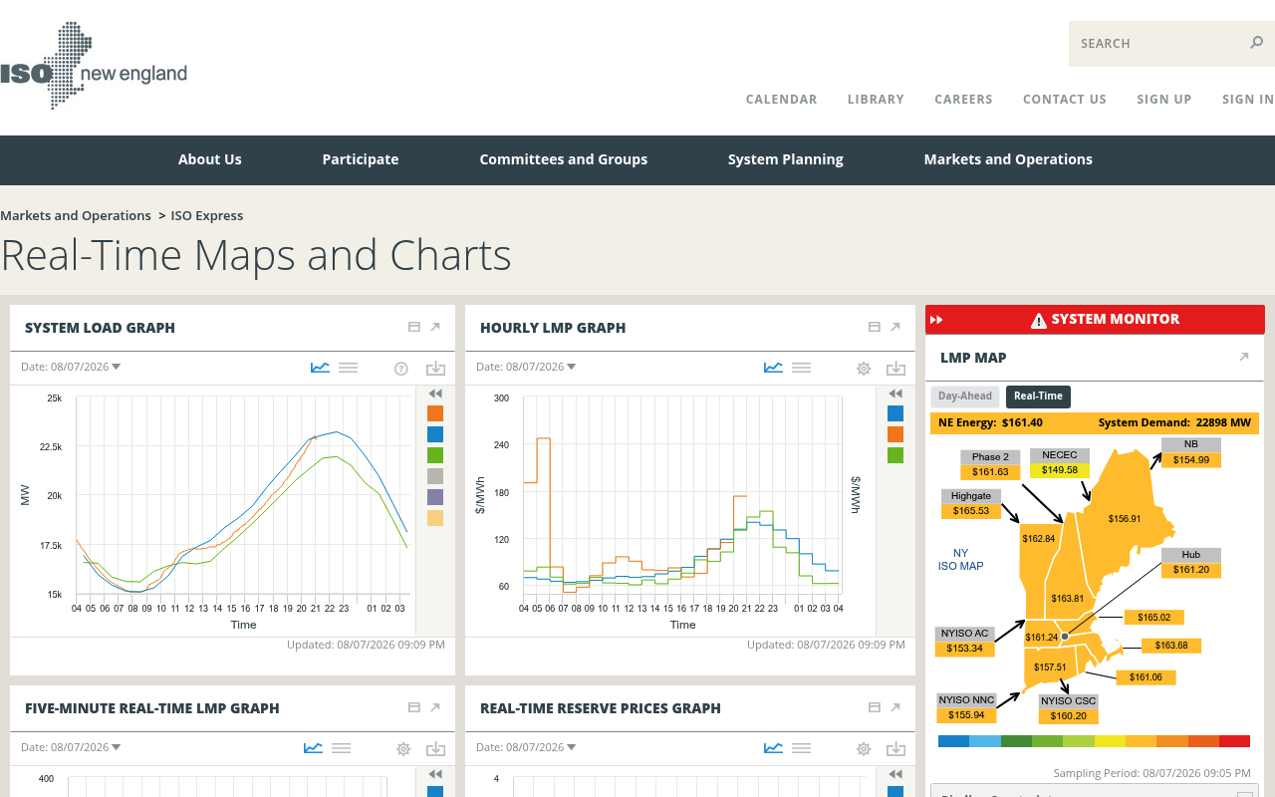
Task: Open the System Load Graph date dropdown
Action: 71,367
